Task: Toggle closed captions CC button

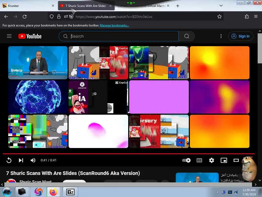Action: (x=199, y=160)
